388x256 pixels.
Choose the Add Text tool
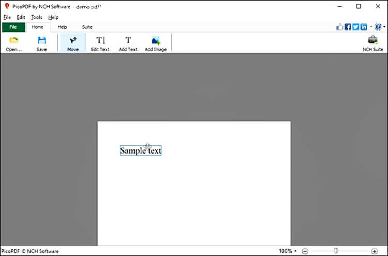click(x=128, y=43)
